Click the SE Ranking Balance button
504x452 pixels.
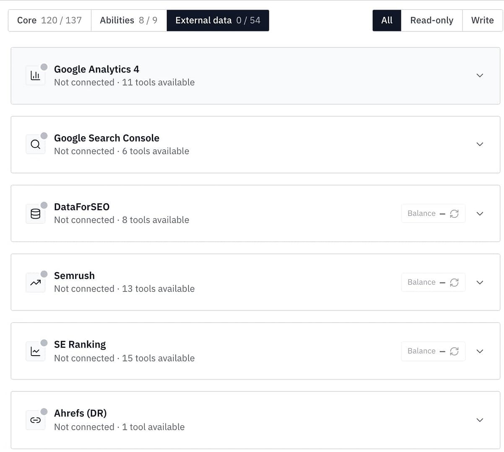coord(433,351)
